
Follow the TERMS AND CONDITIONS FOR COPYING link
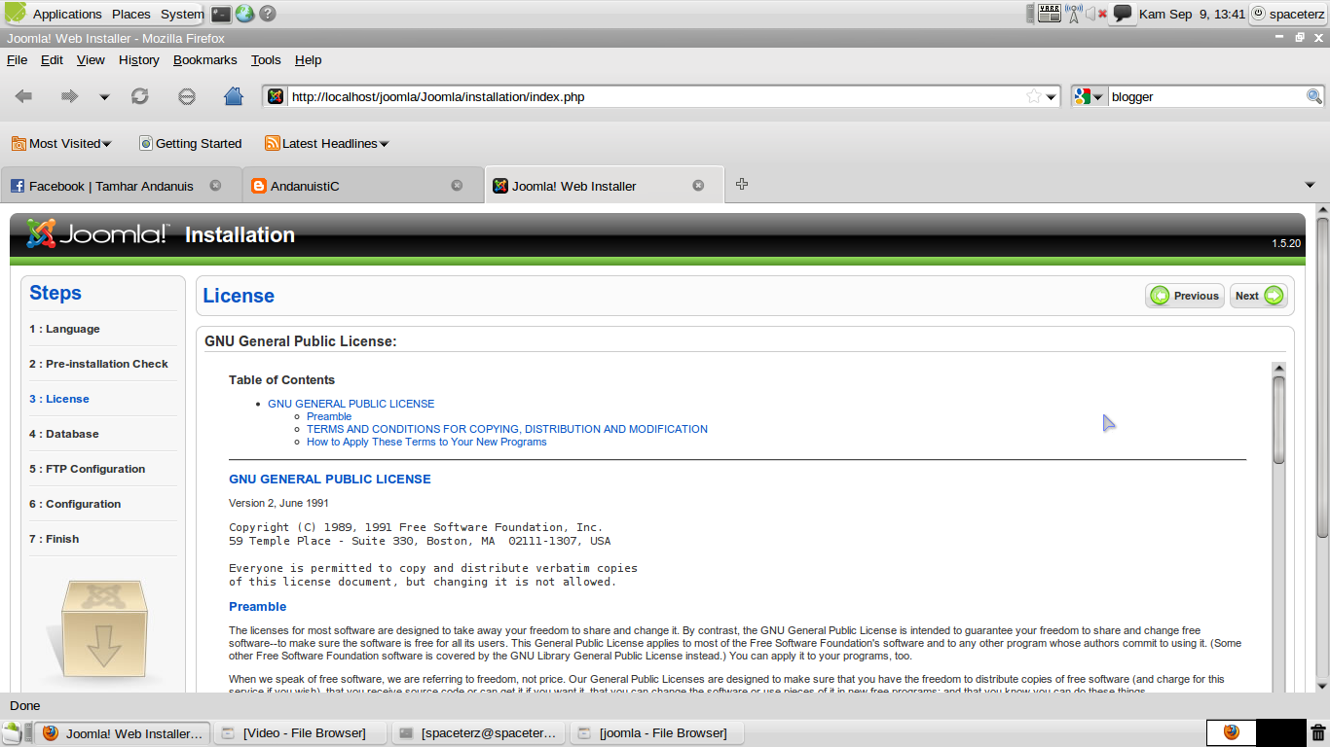[x=507, y=429]
